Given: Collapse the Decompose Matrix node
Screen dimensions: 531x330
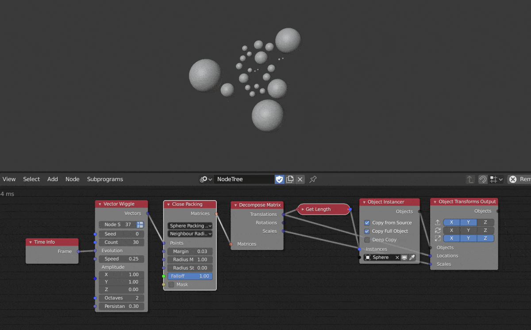Looking at the screenshot, I should click(235, 205).
